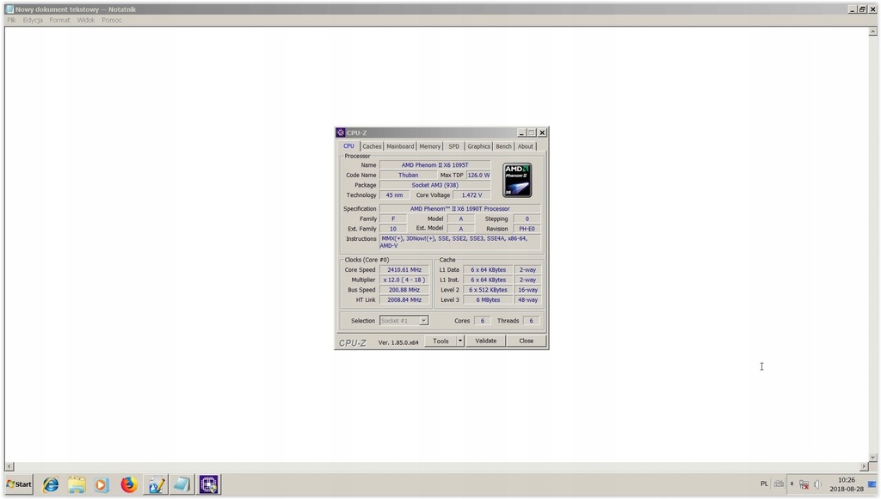881x499 pixels.
Task: Click Notepad's vertical scrollbar up arrow
Action: [872, 32]
